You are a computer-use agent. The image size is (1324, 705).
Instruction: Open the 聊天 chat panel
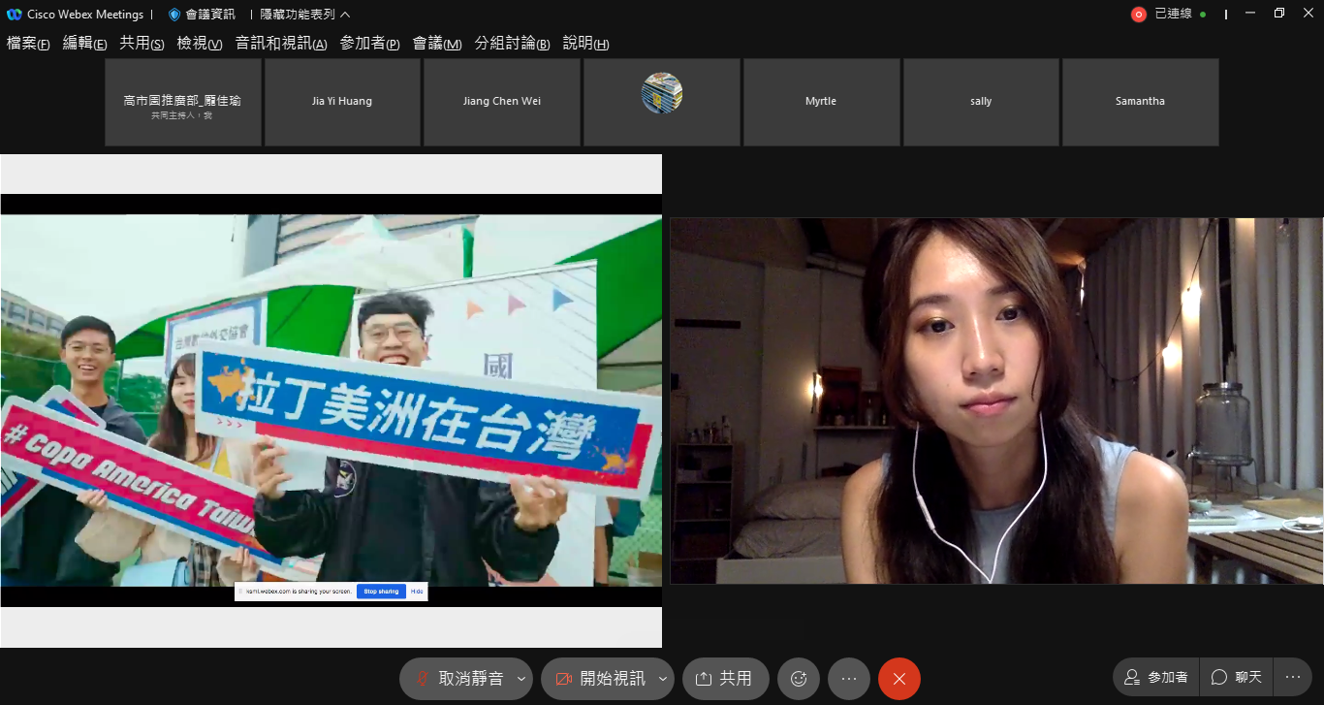(1237, 677)
